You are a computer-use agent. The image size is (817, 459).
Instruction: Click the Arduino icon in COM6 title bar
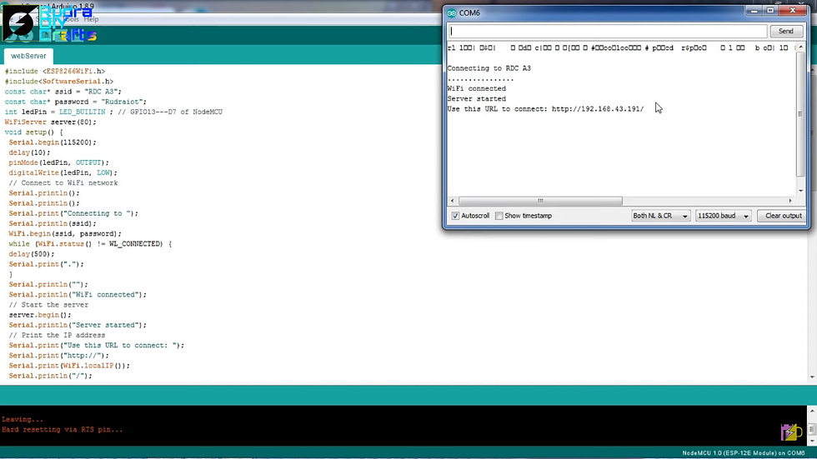451,13
